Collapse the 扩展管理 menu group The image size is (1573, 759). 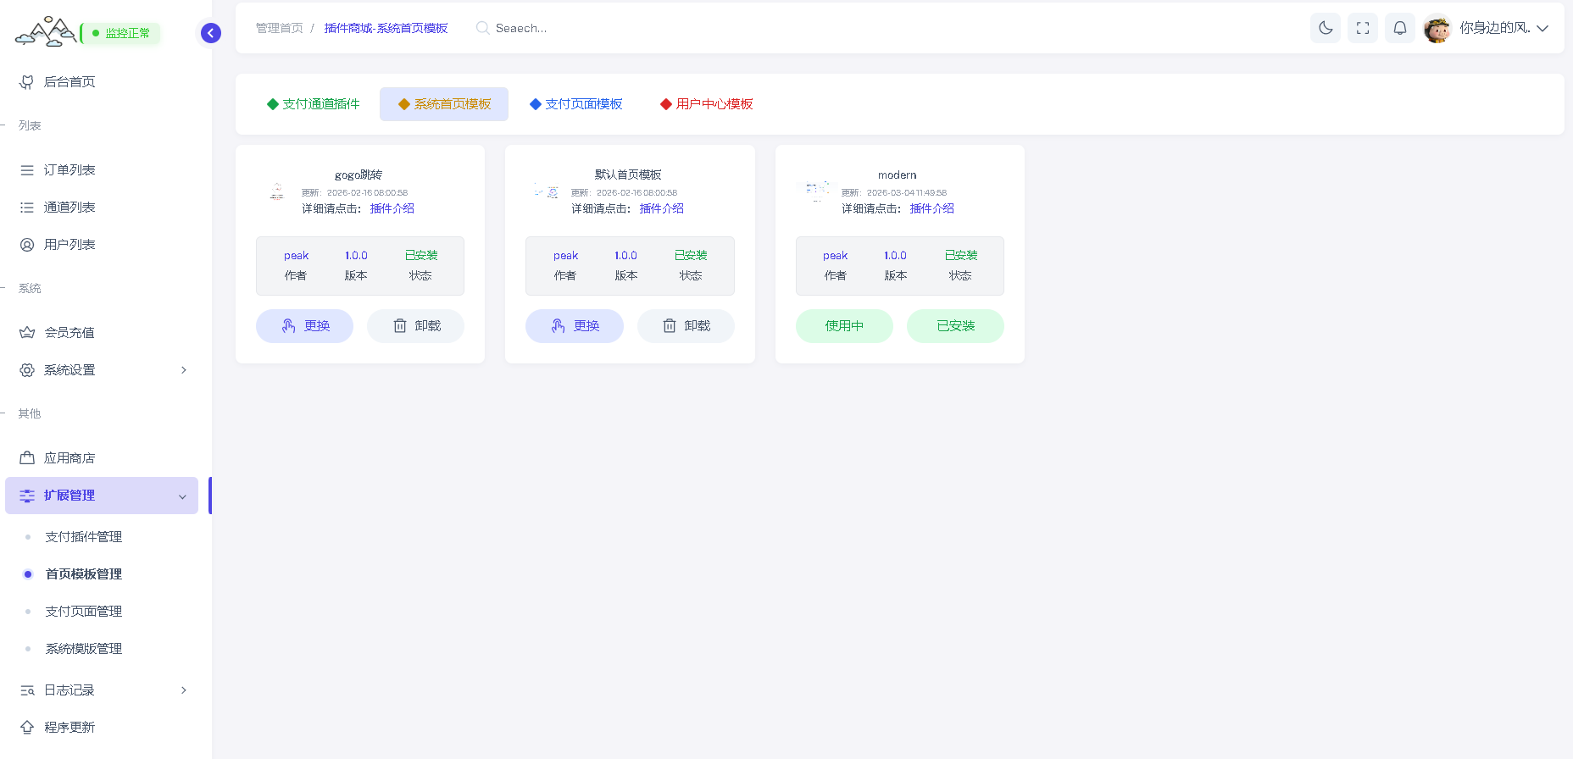(102, 496)
